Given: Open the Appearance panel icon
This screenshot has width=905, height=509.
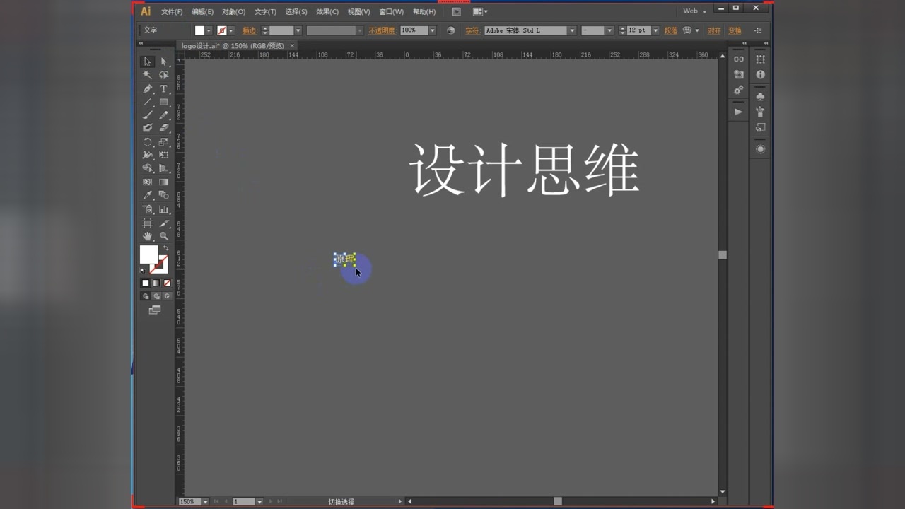Looking at the screenshot, I should click(x=761, y=149).
